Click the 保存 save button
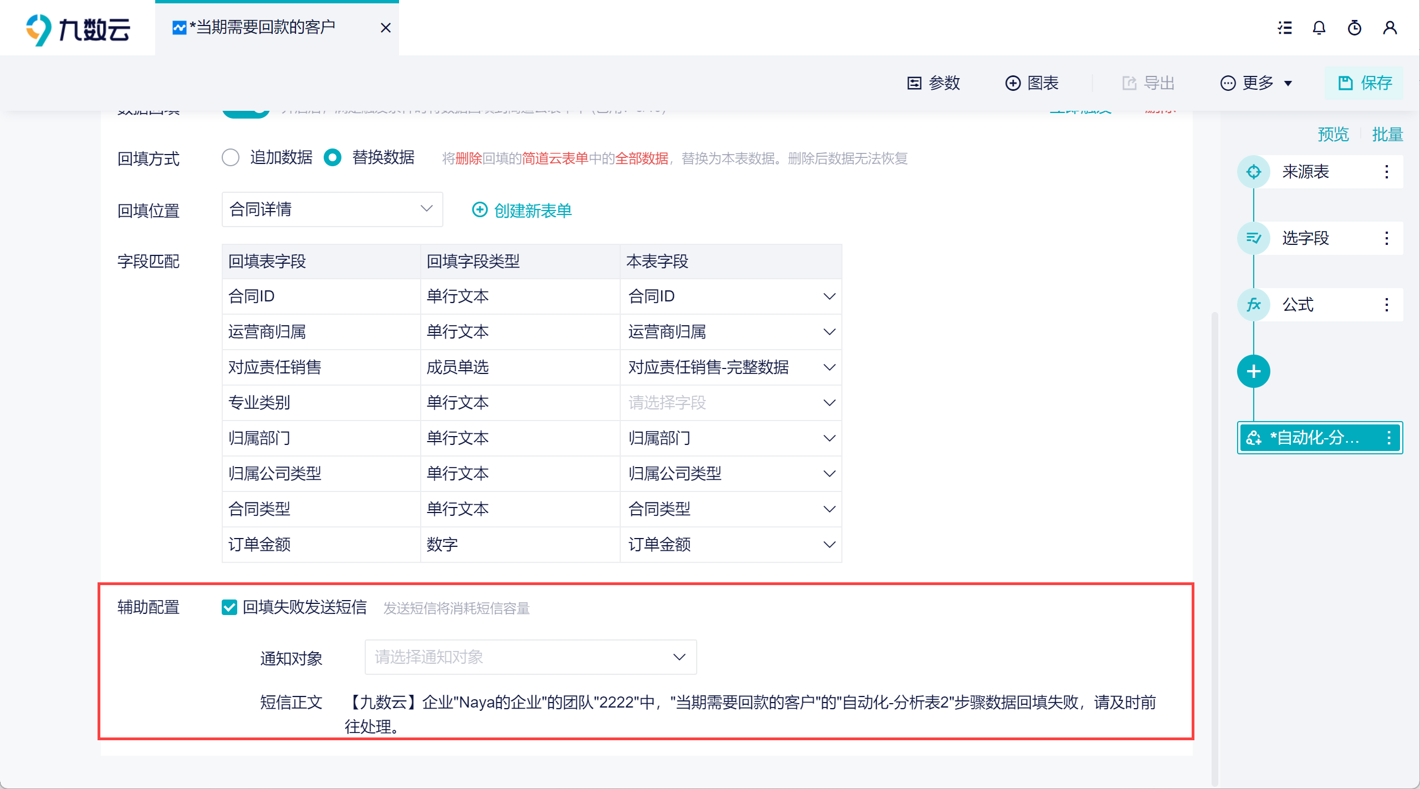This screenshot has width=1420, height=789. [1364, 83]
